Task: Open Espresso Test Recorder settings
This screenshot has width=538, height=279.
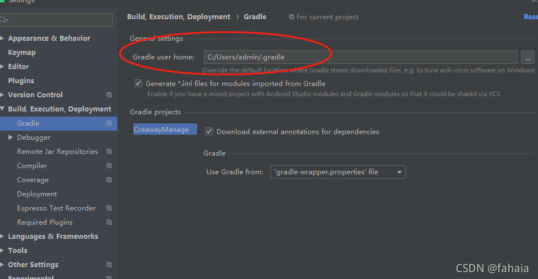Action: coord(56,208)
